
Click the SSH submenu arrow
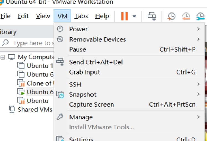tap(198, 84)
